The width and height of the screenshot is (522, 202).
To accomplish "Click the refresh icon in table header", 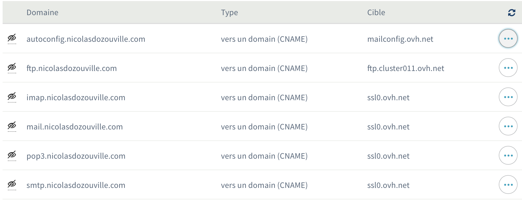I will point(512,13).
